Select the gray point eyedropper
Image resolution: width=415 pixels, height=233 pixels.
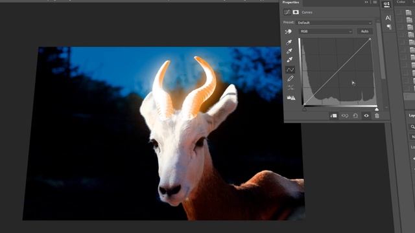(289, 51)
